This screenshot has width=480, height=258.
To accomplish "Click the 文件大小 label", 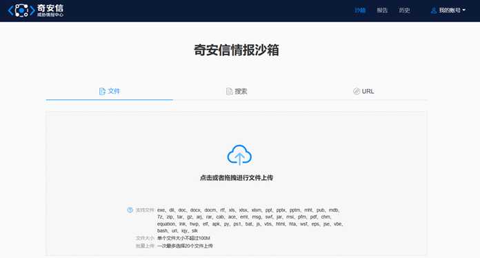I will coord(145,238).
